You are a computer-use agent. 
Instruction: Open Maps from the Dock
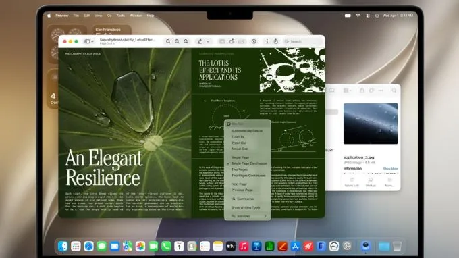pos(128,247)
